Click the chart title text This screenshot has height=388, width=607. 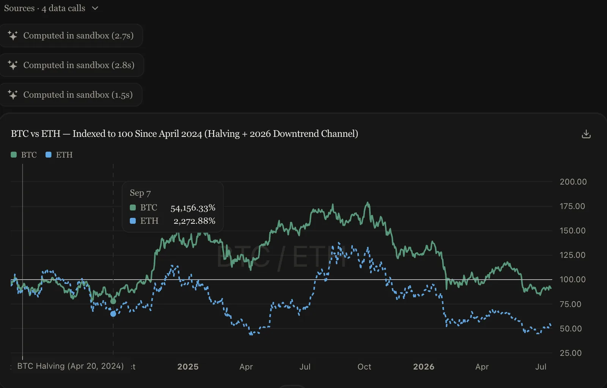pyautogui.click(x=184, y=134)
